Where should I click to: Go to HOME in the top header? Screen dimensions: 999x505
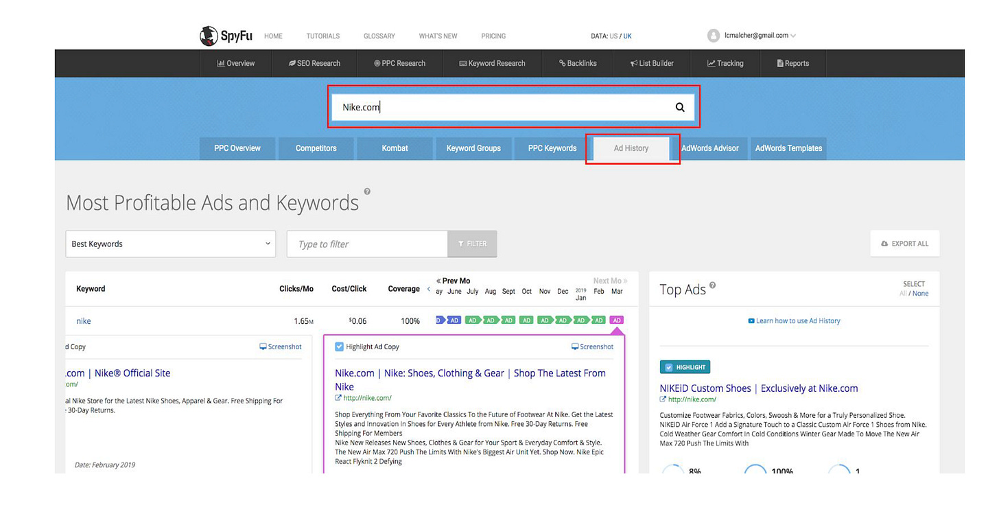click(x=273, y=36)
